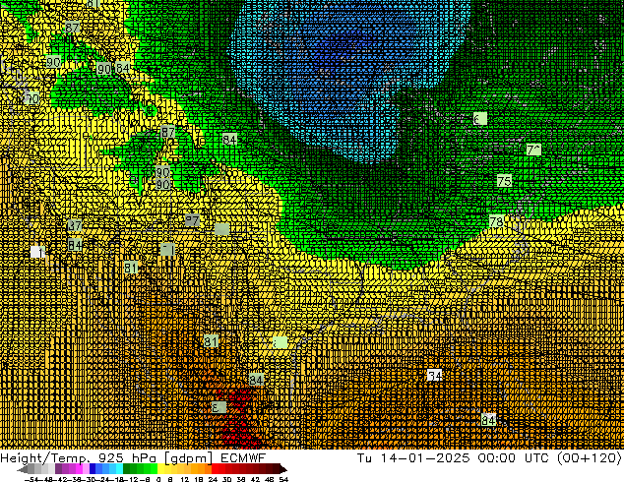Click the '12' value on the color scale

(185, 479)
